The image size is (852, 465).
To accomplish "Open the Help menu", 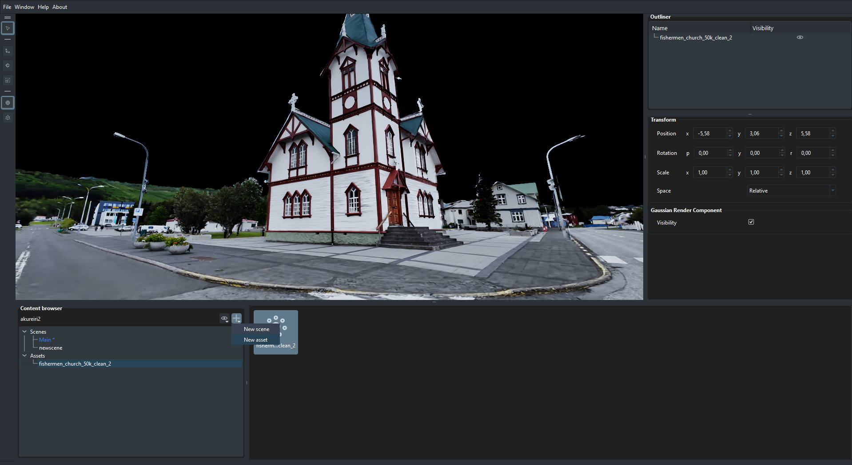I will tap(43, 7).
